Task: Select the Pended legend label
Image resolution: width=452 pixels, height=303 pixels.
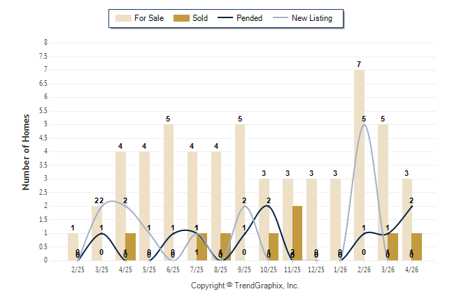Action: (x=249, y=18)
